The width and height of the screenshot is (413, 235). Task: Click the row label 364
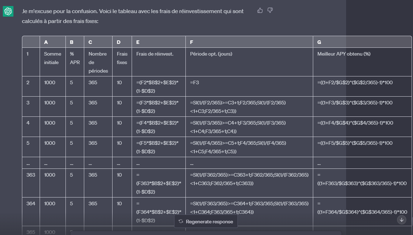coord(31,204)
